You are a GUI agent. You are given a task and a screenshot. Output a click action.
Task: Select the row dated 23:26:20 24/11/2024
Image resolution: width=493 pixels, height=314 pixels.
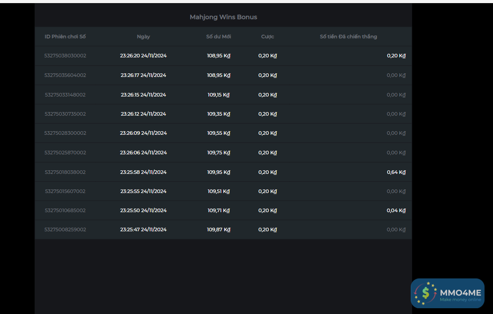[143, 56]
